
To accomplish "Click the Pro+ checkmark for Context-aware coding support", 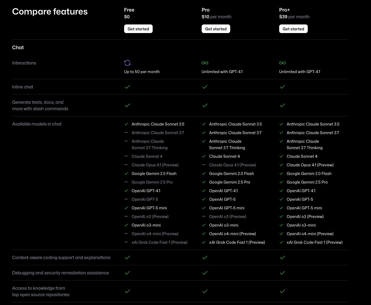I will pos(282,257).
